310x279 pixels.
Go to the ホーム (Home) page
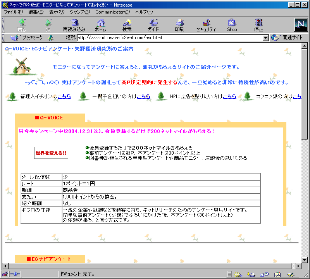pos(101,25)
